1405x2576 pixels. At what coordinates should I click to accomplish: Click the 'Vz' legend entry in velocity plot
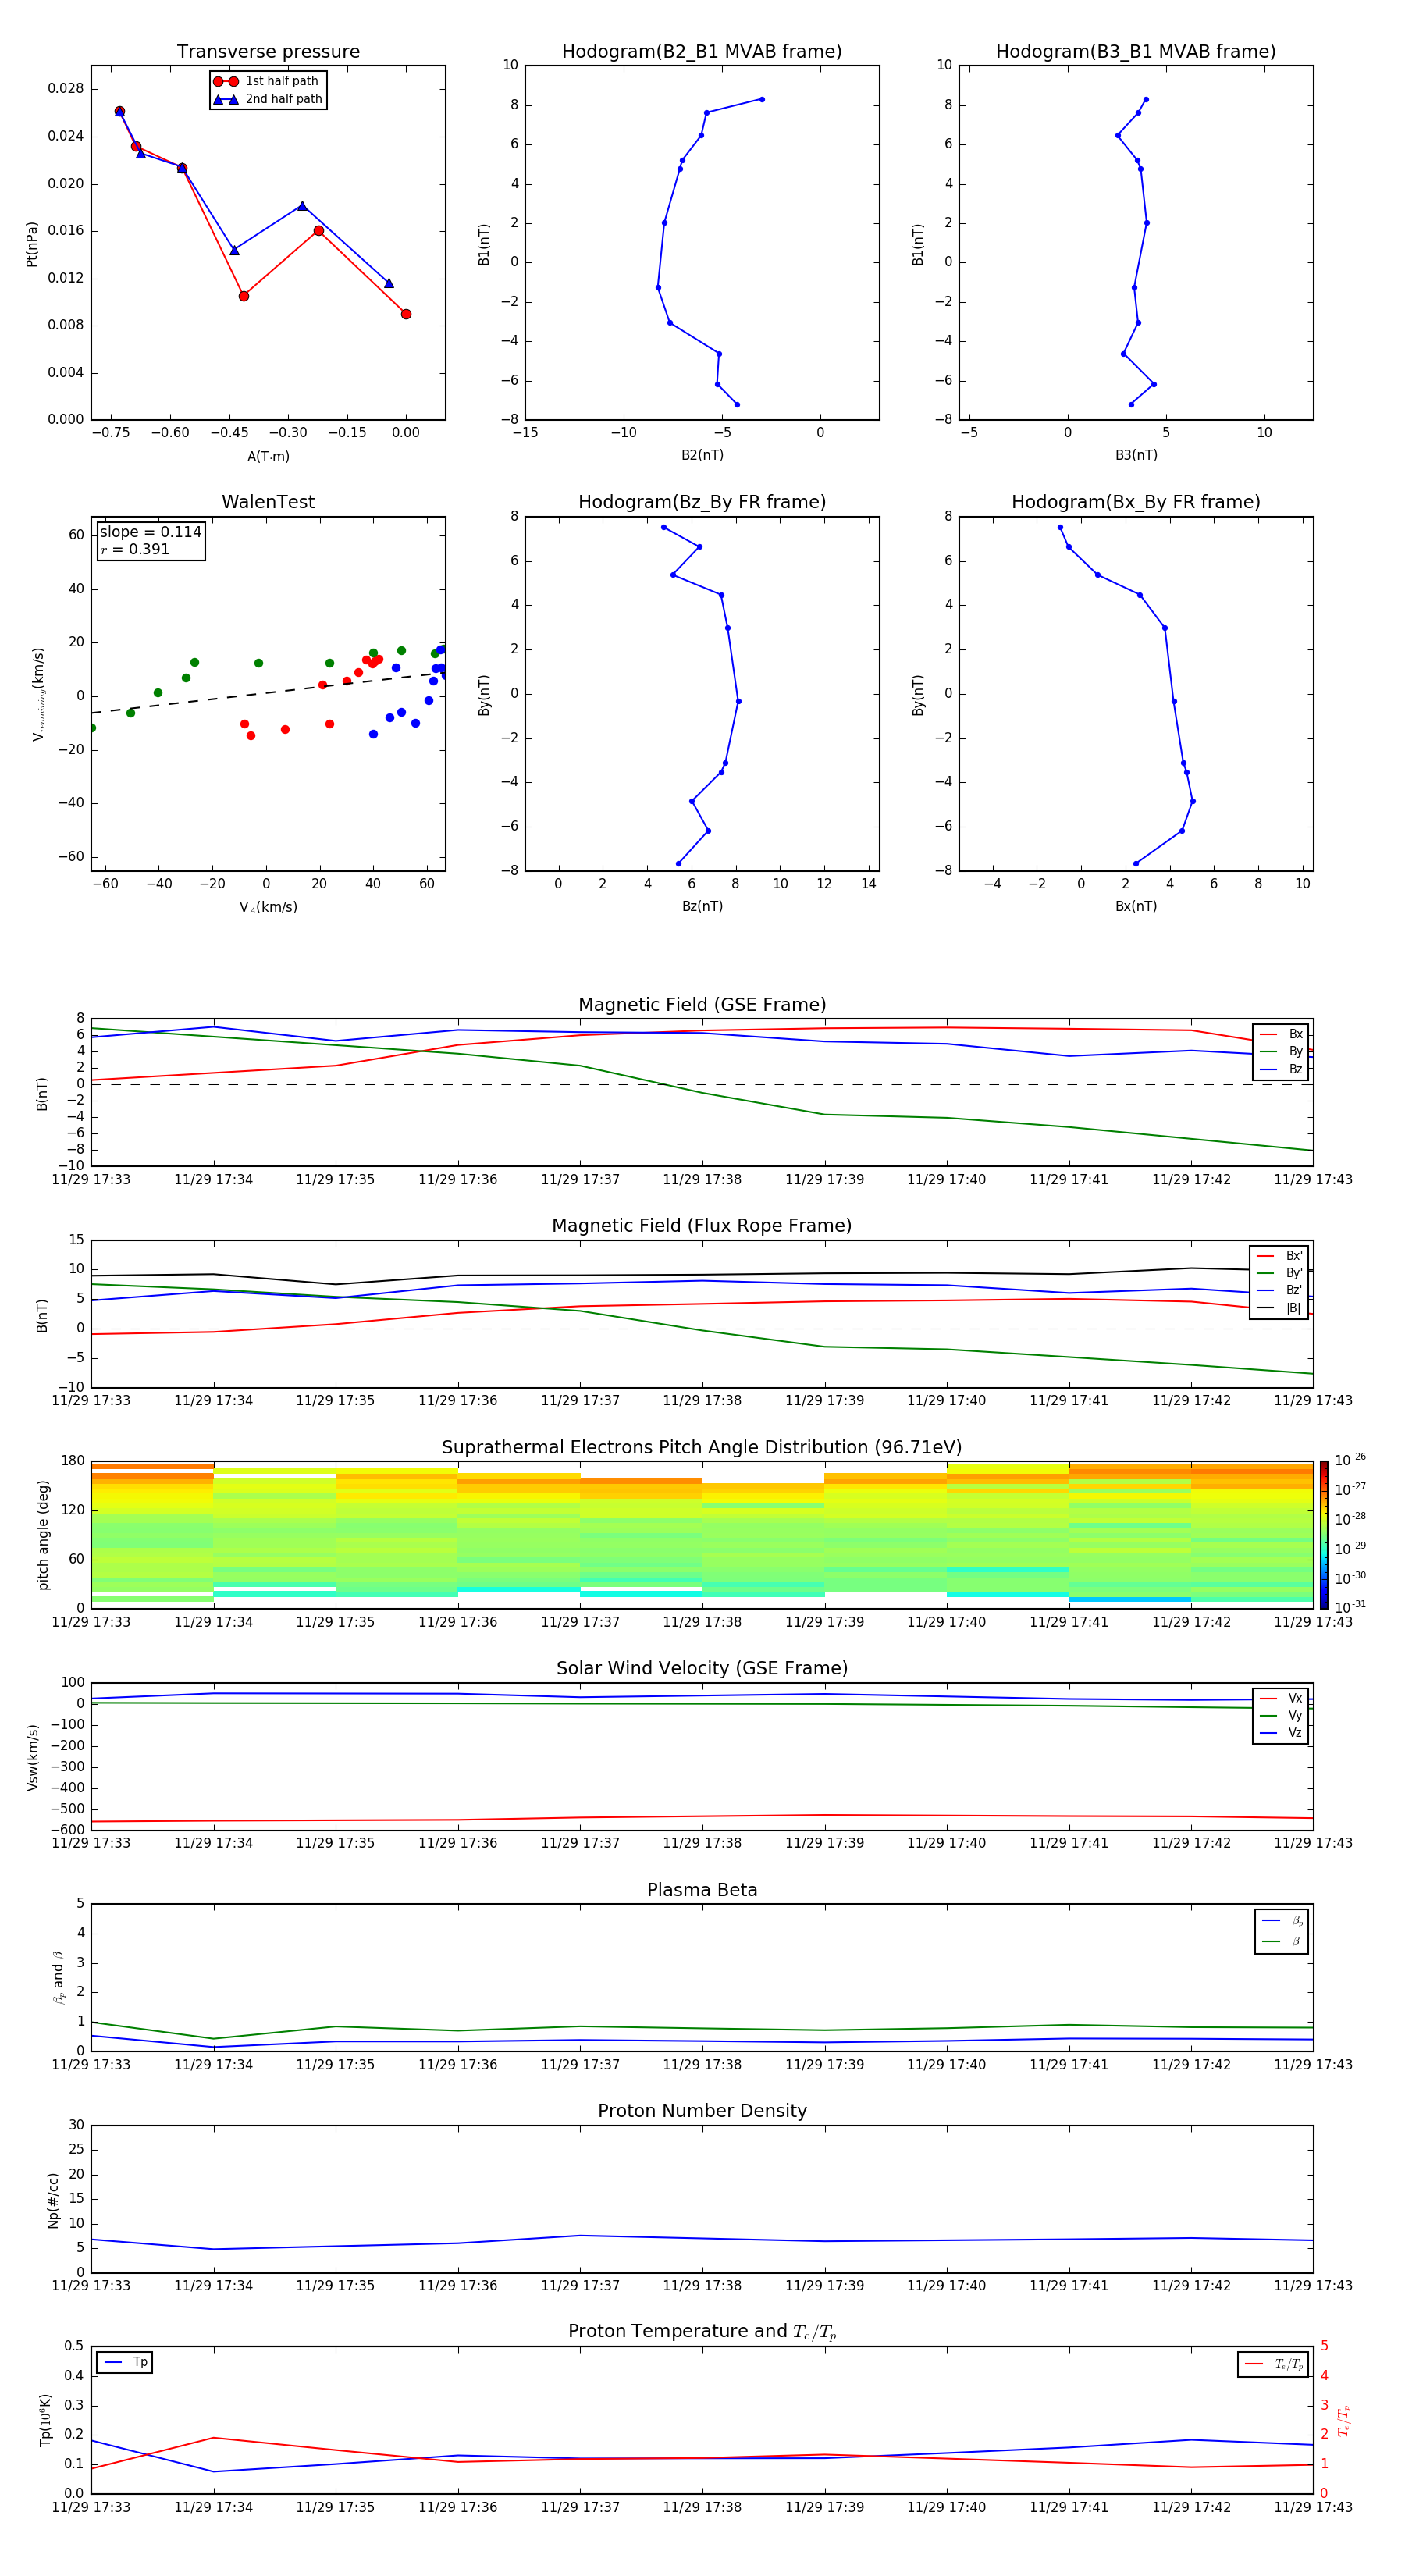pyautogui.click(x=1281, y=1732)
